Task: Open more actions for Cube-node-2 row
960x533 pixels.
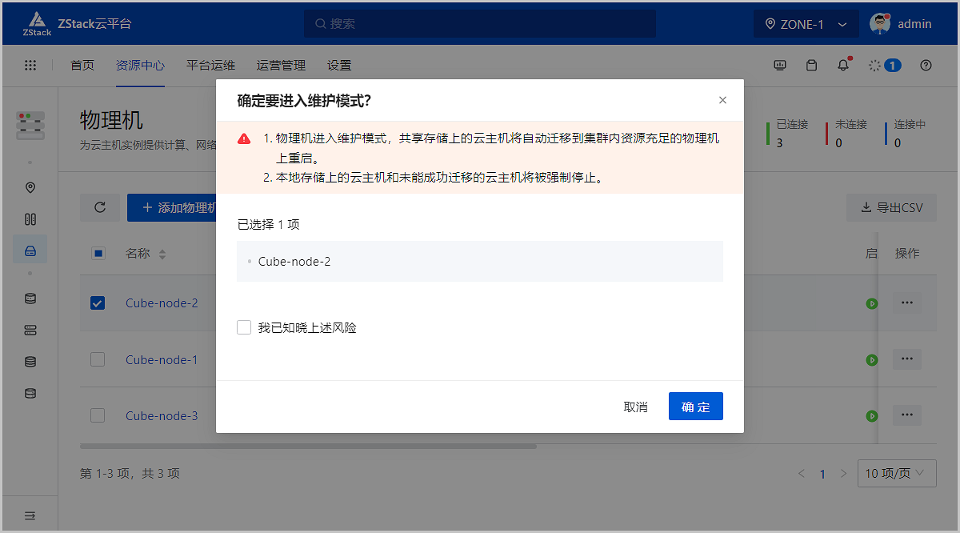Action: 906,303
